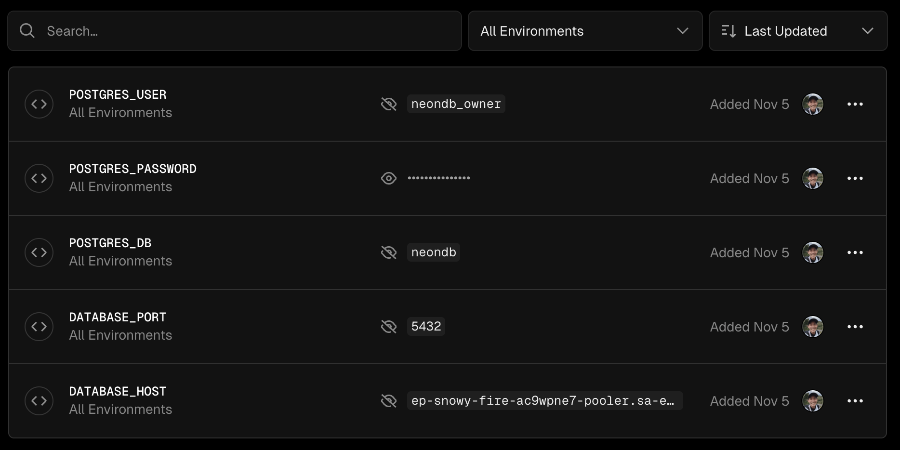The height and width of the screenshot is (450, 900).
Task: Select the POSTGRES_PASSWORD variable name
Action: 132,169
